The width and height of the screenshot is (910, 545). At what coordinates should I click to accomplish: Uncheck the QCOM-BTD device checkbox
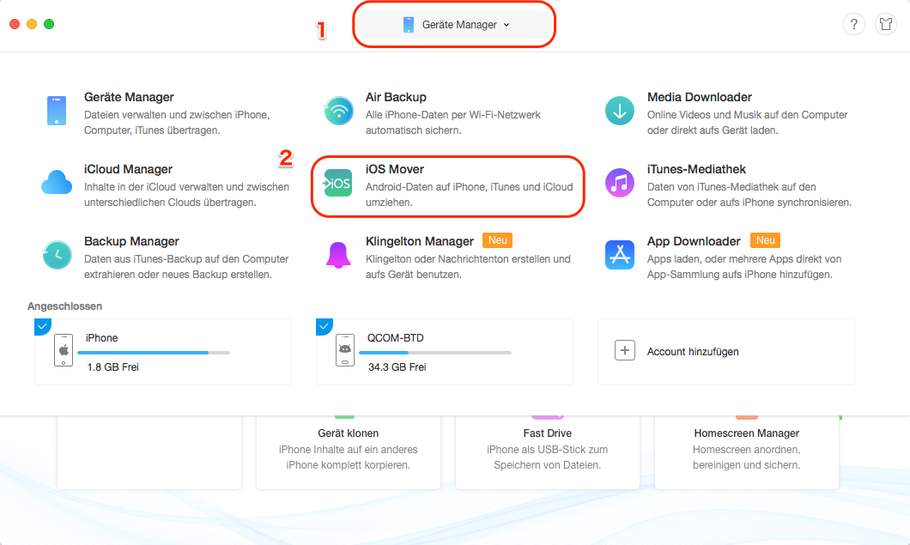325,326
